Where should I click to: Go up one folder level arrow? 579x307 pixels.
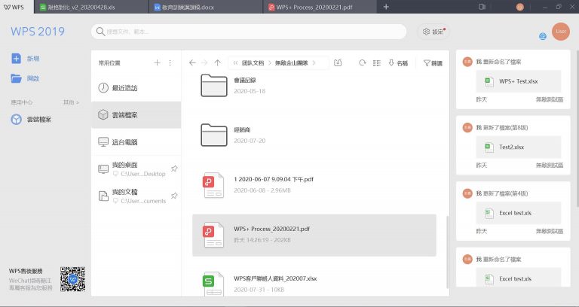217,62
